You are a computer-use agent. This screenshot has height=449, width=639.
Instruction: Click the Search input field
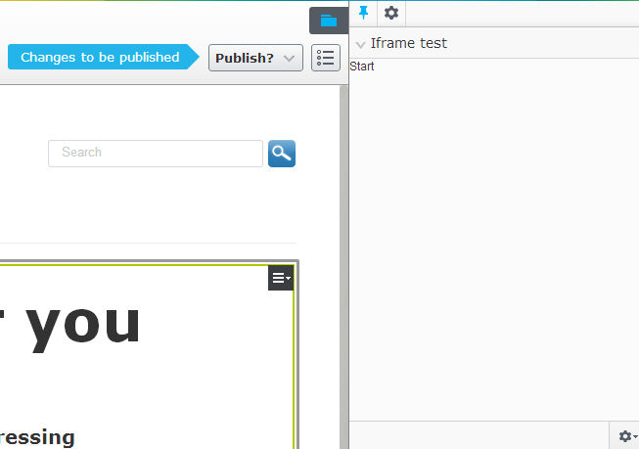pyautogui.click(x=156, y=154)
